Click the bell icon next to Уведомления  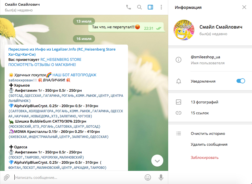(x=179, y=81)
